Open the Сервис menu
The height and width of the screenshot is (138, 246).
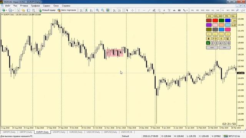point(47,6)
